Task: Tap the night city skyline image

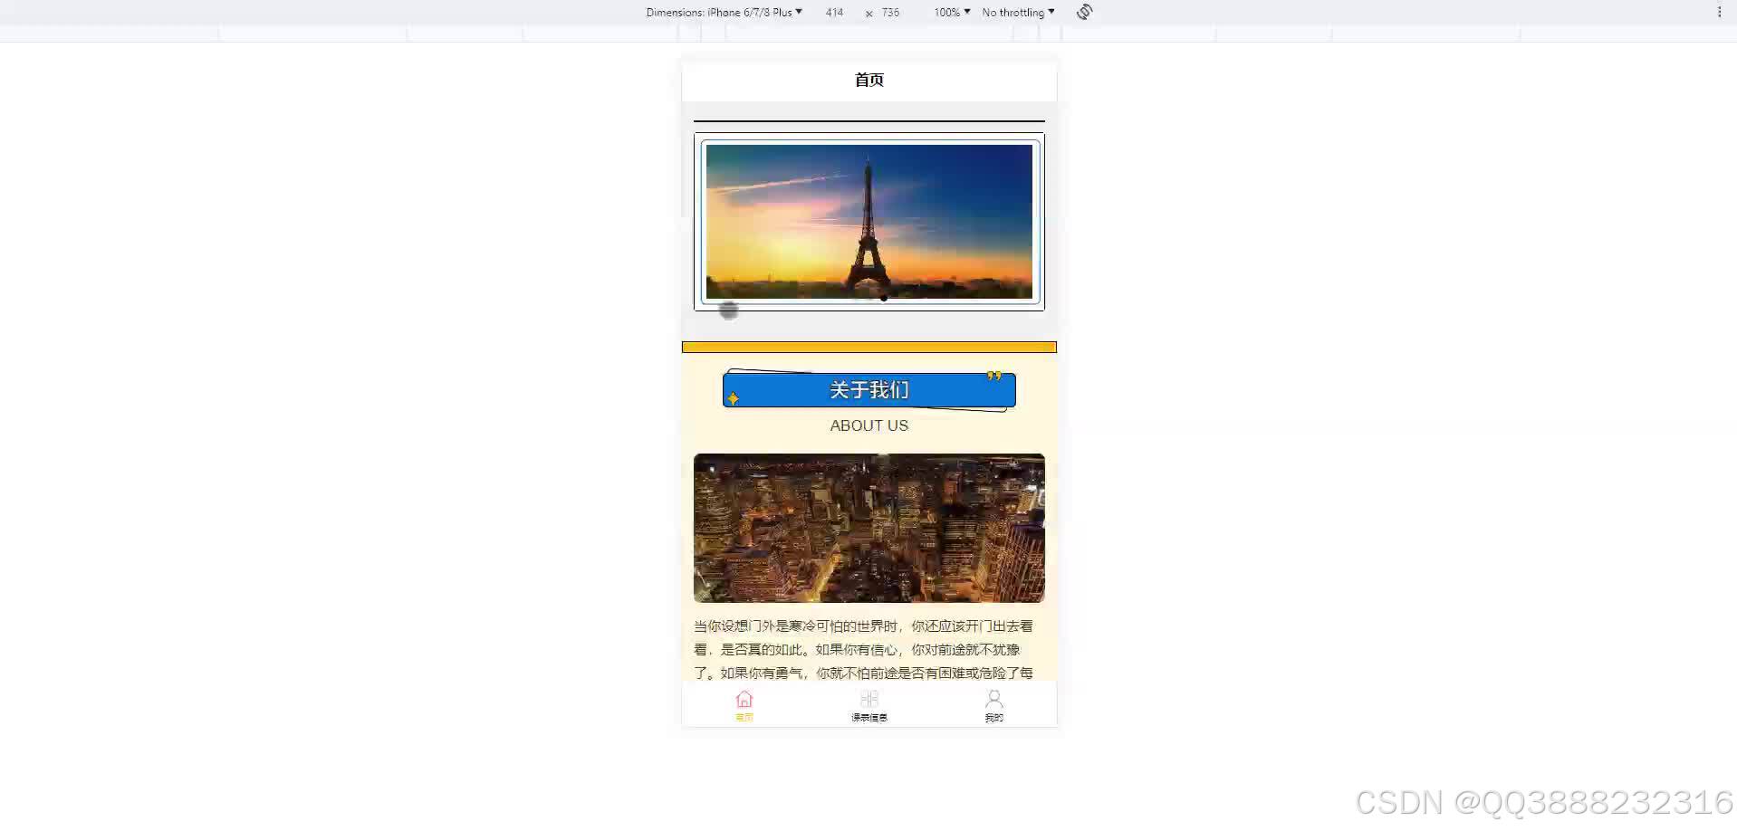Action: click(869, 528)
